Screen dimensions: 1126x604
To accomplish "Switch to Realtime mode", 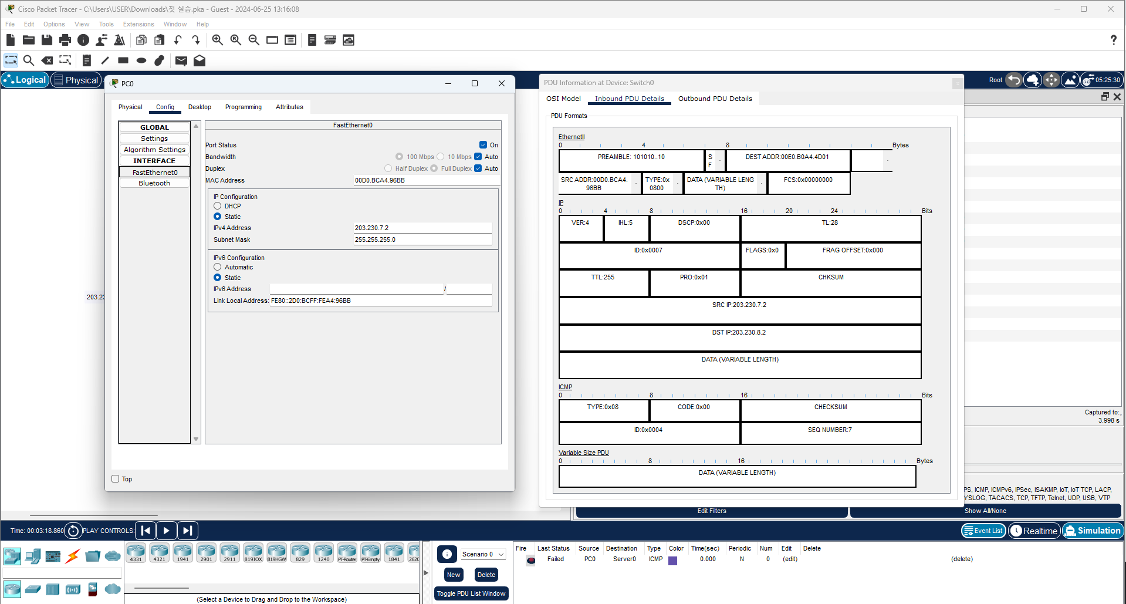I will 1034,531.
